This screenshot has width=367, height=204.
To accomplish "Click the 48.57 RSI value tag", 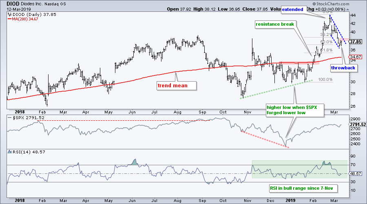I will pyautogui.click(x=355, y=173).
